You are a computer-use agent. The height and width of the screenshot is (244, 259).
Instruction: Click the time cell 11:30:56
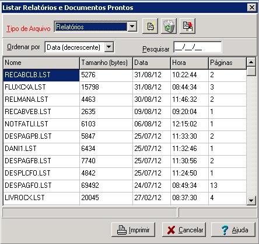[190, 161]
